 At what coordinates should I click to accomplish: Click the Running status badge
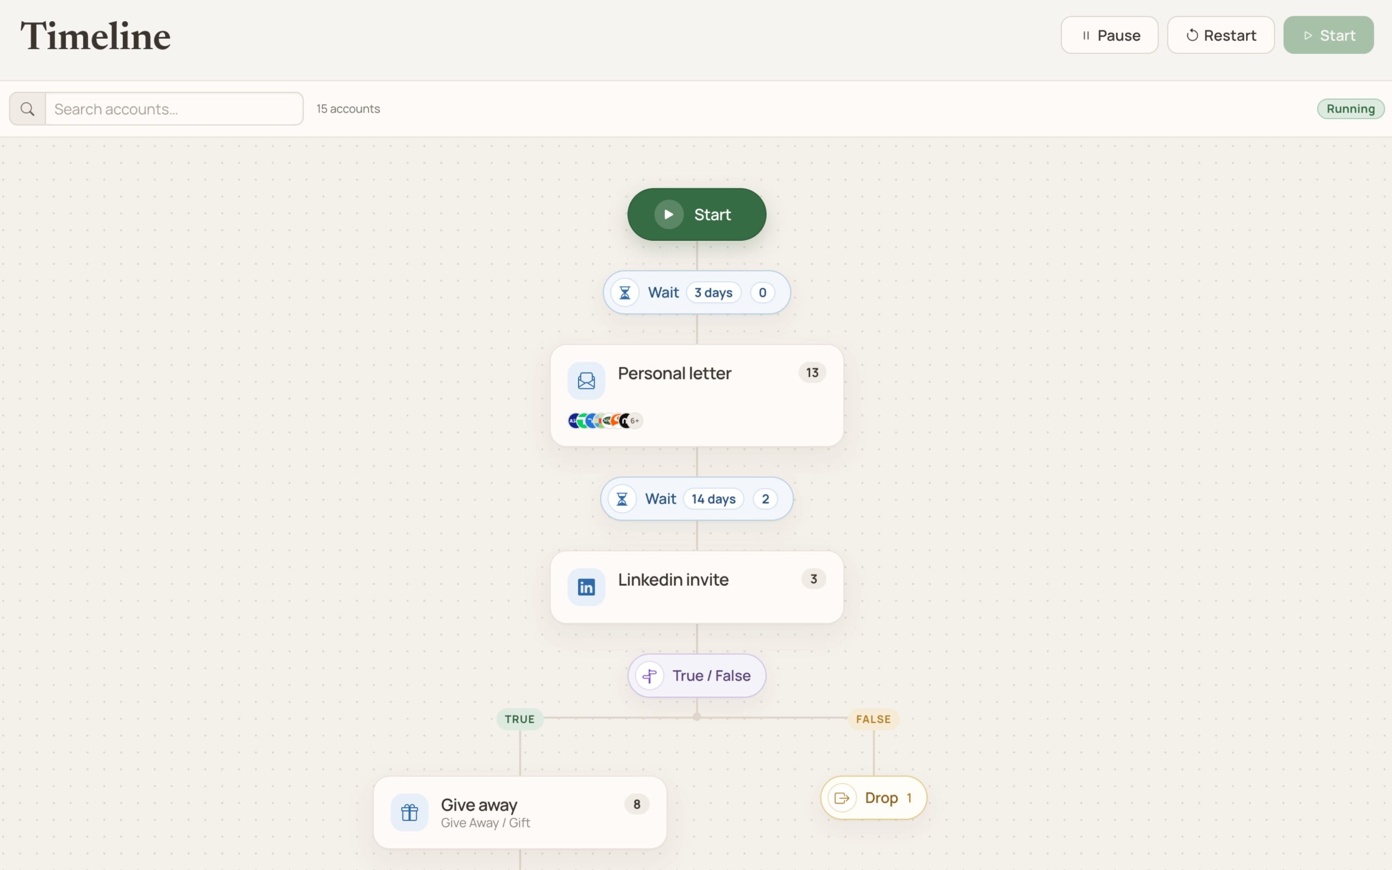pyautogui.click(x=1350, y=109)
